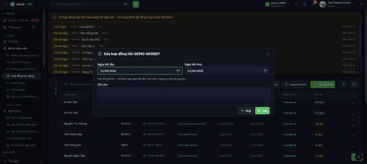Focus the Ghi chú note text area
Viewport: 367px width, 164px height.
click(x=183, y=94)
